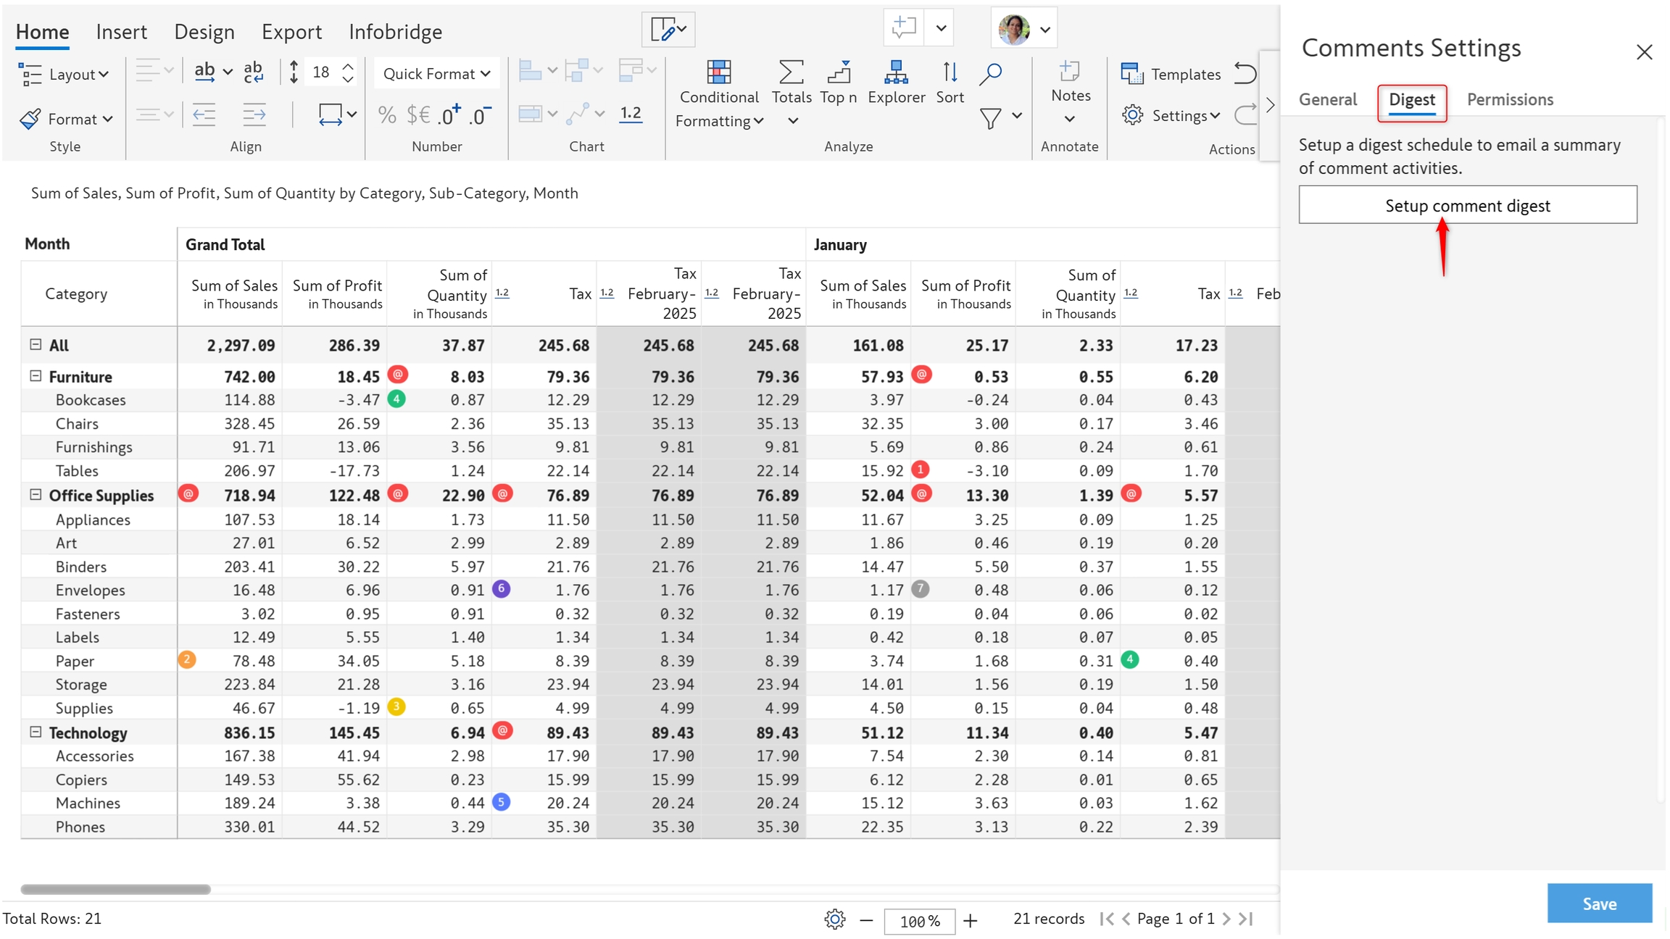This screenshot has width=1670, height=939.
Task: Collapse the Office Supplies category row
Action: [x=36, y=495]
